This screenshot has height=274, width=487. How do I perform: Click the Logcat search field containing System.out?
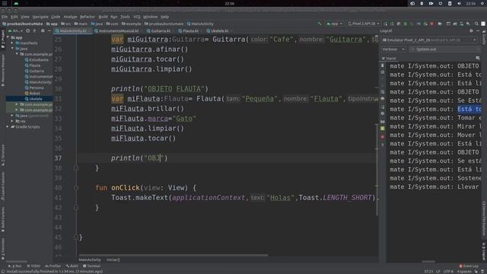444,49
